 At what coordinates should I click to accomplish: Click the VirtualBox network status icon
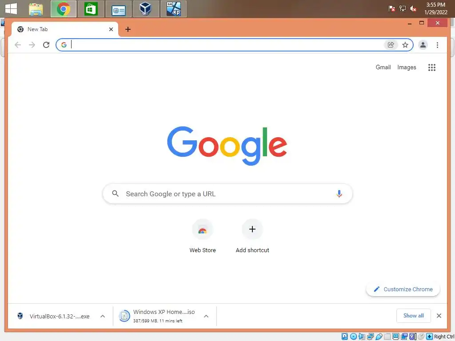click(x=370, y=337)
